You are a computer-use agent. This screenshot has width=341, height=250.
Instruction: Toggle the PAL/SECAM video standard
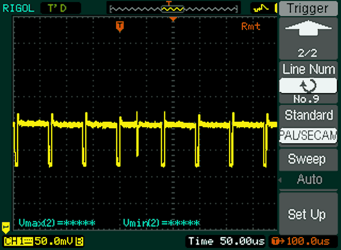(309, 136)
